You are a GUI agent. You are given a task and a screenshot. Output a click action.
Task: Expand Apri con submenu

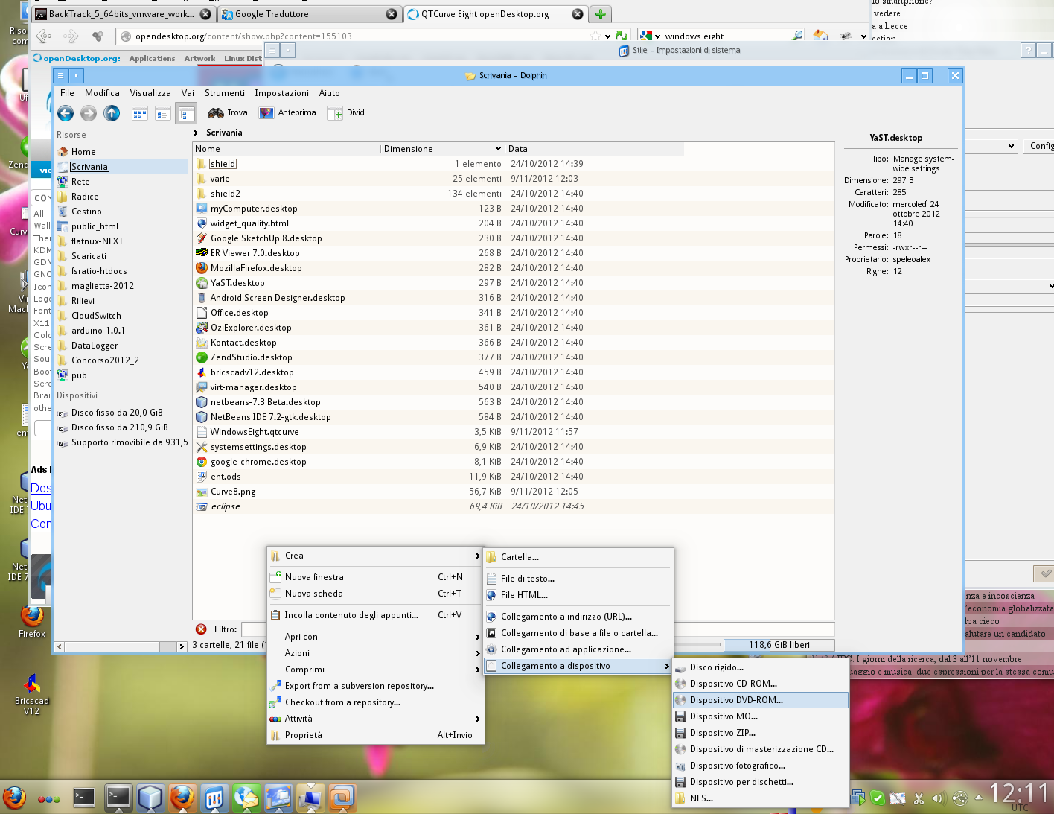click(x=376, y=637)
